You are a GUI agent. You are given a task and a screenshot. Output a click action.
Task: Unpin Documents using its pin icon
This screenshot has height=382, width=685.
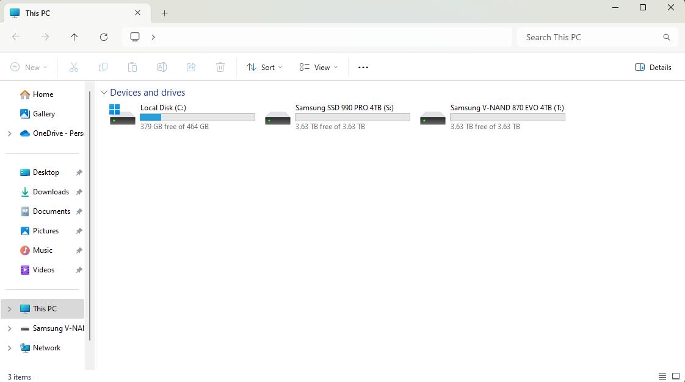click(x=79, y=211)
